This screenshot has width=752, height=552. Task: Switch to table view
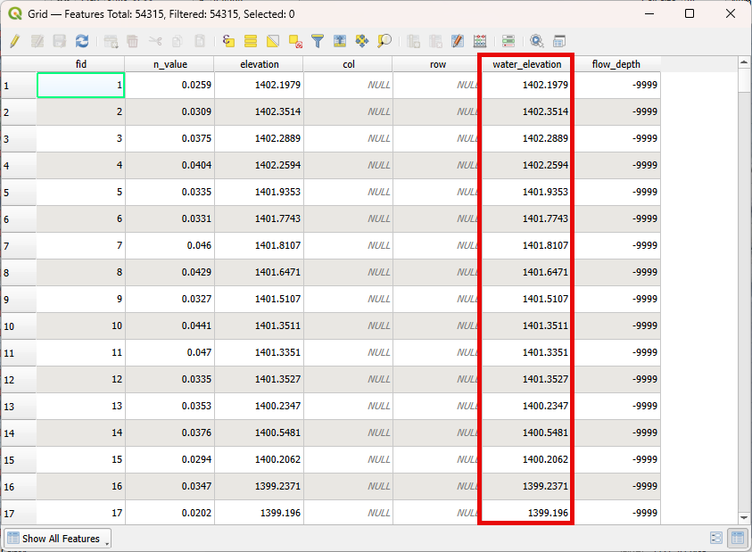point(737,538)
